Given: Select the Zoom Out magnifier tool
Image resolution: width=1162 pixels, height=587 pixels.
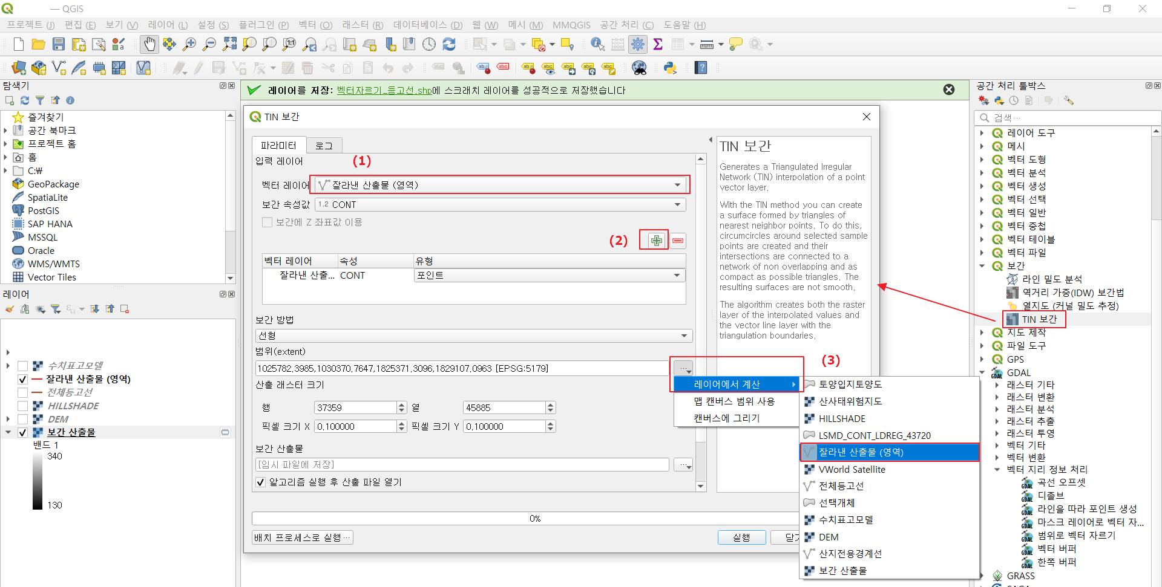Looking at the screenshot, I should [209, 44].
